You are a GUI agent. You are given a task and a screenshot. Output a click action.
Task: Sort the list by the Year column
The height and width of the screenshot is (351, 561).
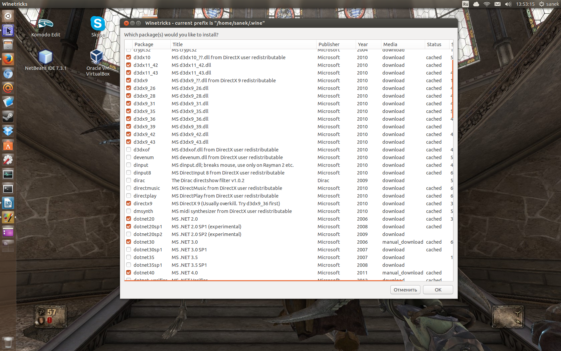coord(368,44)
